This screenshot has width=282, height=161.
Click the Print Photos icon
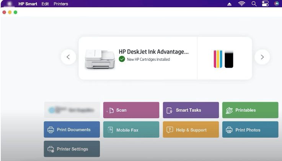coord(229,130)
